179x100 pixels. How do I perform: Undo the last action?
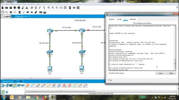coord(40,8)
